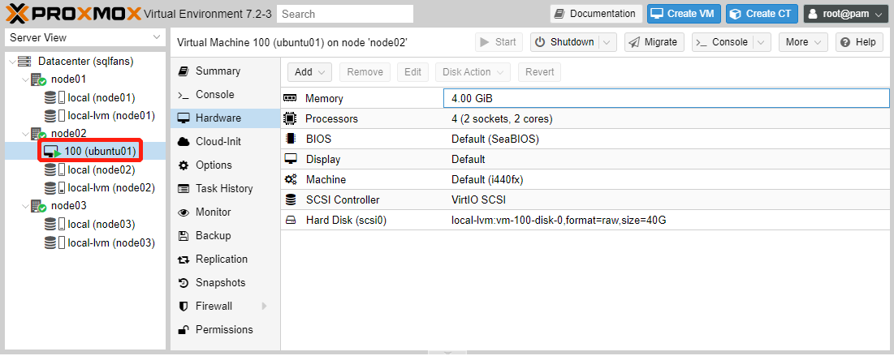Image resolution: width=894 pixels, height=356 pixels.
Task: Click the Migrate button
Action: tap(654, 42)
